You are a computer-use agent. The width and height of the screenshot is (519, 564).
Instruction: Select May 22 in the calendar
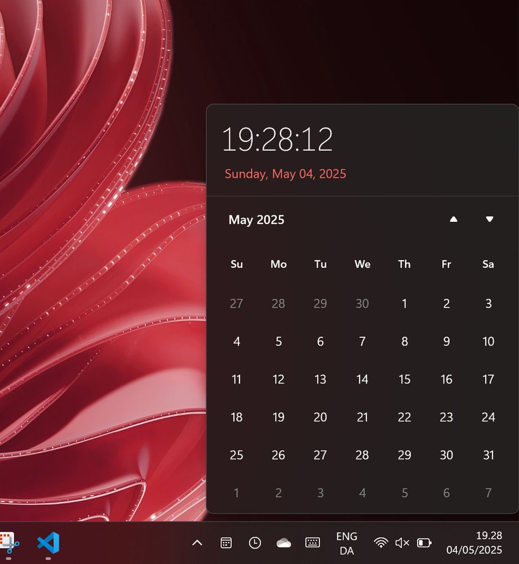coord(405,417)
